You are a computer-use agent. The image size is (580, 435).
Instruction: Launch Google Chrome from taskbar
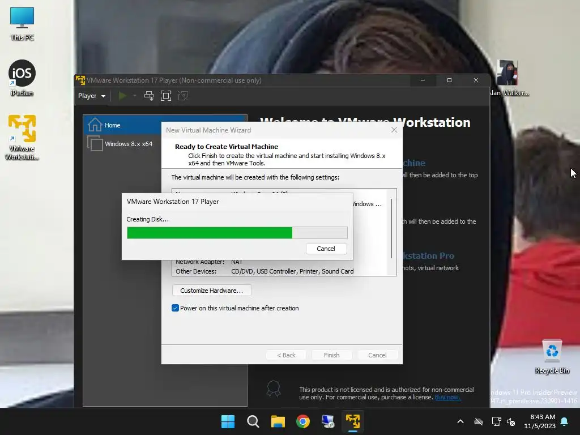coord(303,421)
